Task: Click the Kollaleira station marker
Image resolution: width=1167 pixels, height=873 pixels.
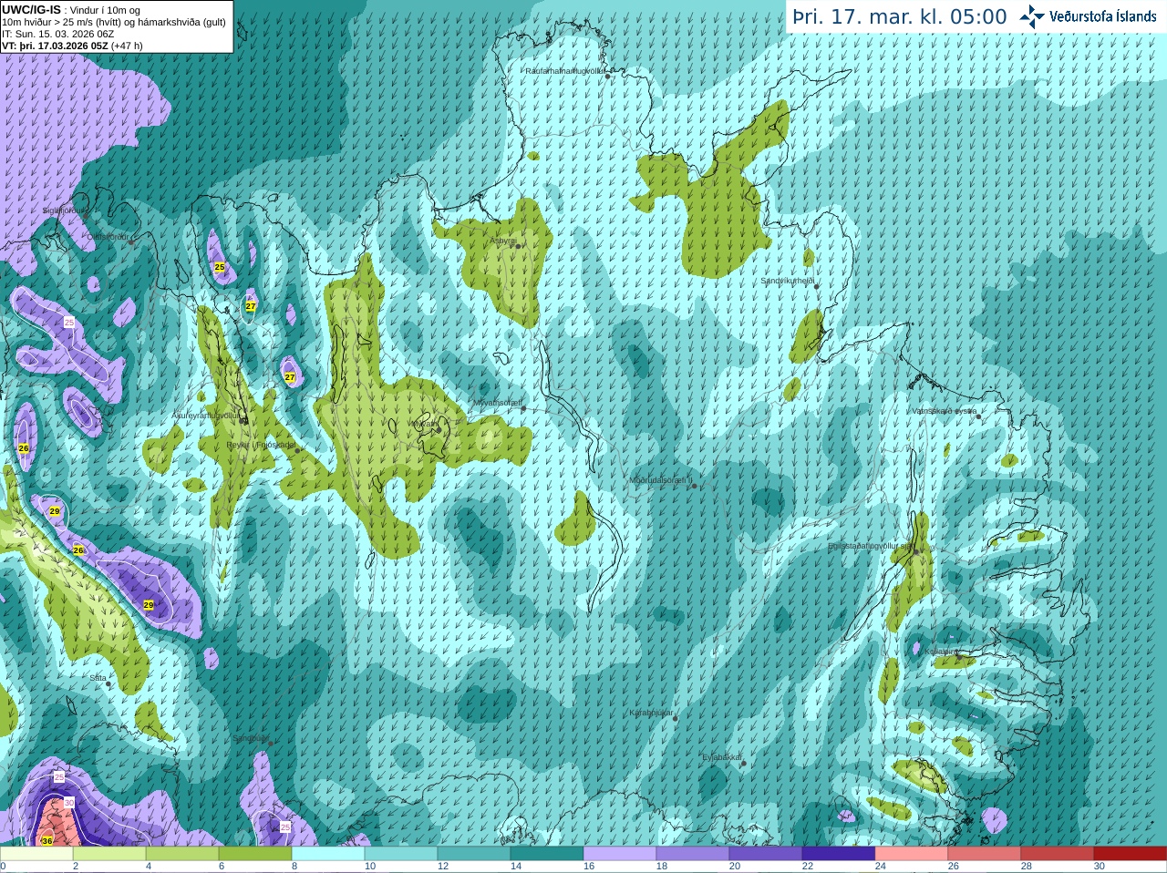Action: point(958,656)
